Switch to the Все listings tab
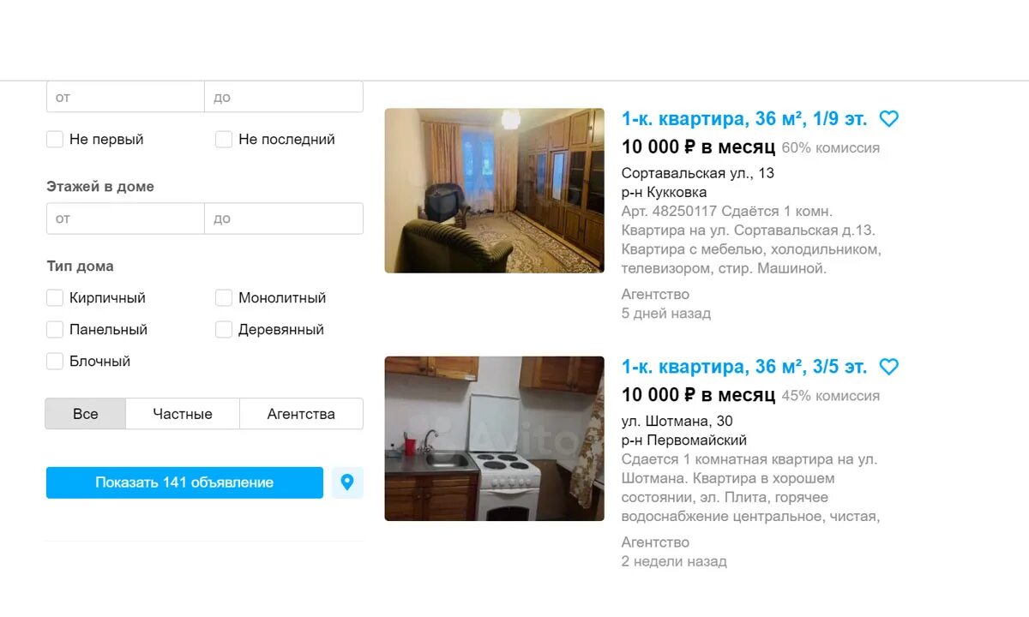Image resolution: width=1029 pixels, height=617 pixels. (x=86, y=414)
